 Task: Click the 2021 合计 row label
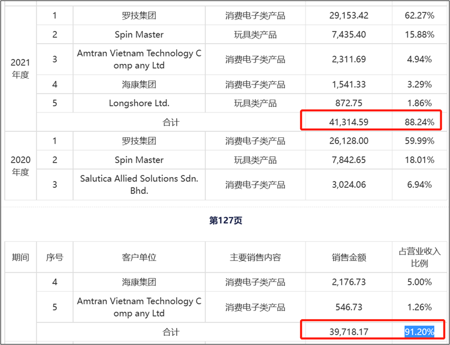coord(171,122)
